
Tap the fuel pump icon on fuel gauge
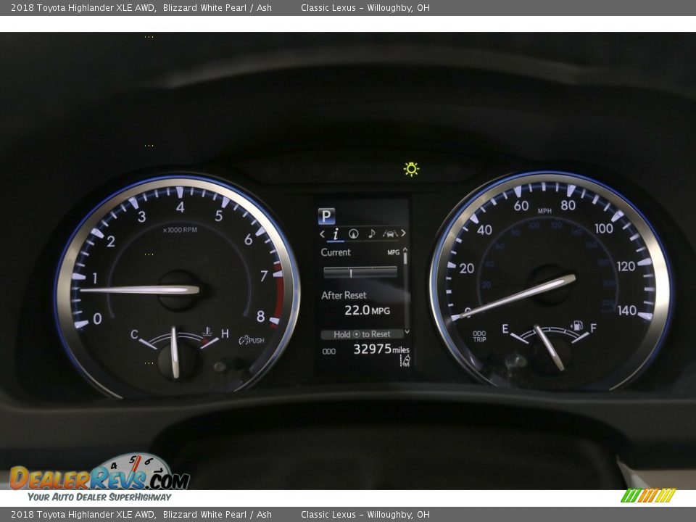point(576,326)
